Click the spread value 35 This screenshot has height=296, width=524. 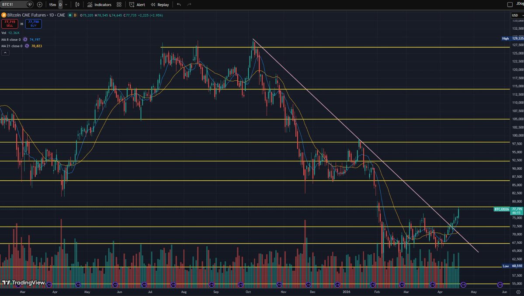tap(22, 24)
